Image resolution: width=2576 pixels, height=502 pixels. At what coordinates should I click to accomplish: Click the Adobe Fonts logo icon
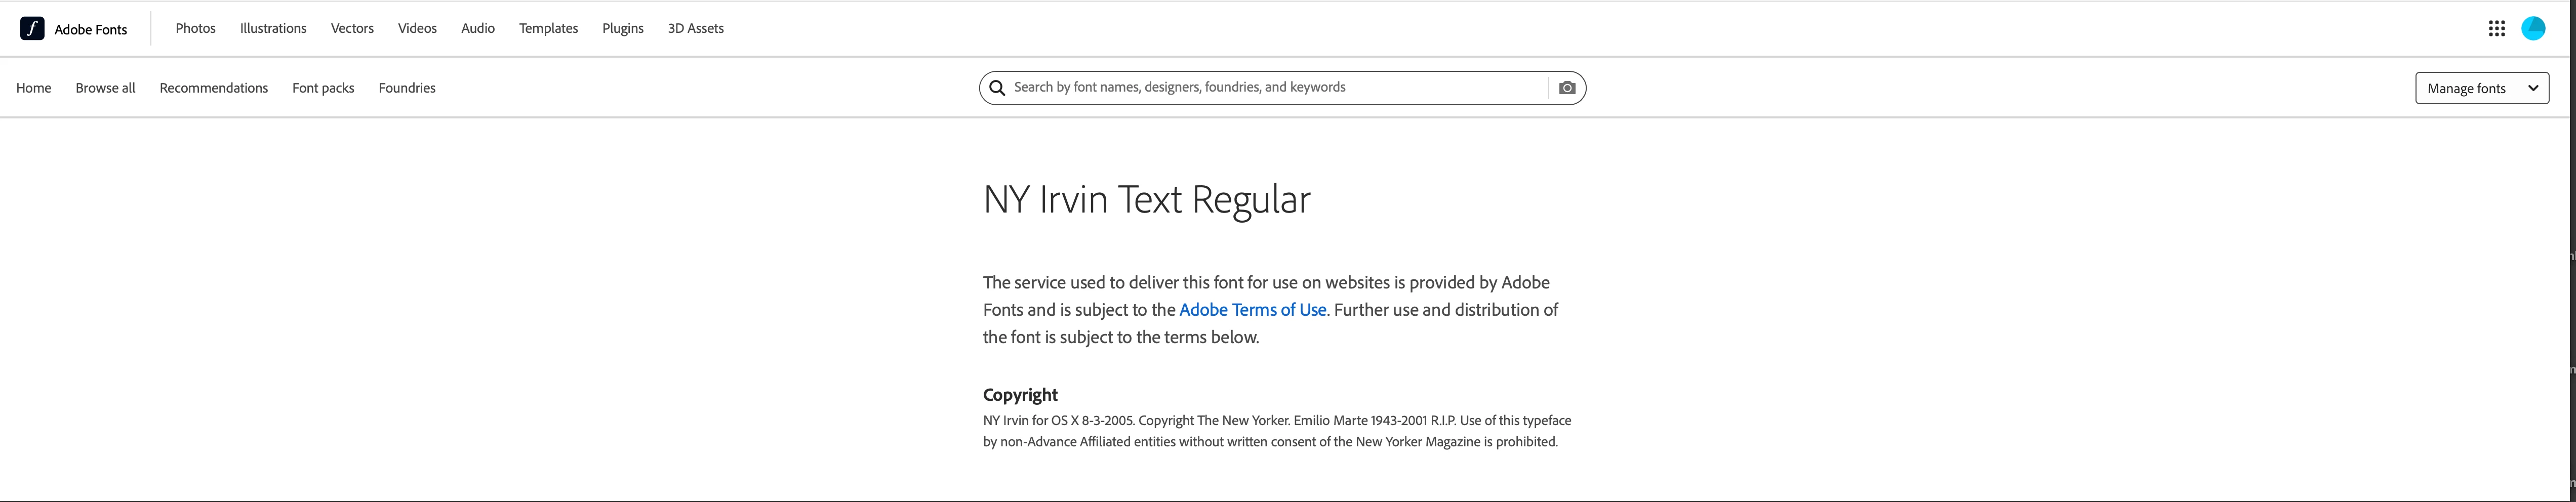coord(32,28)
